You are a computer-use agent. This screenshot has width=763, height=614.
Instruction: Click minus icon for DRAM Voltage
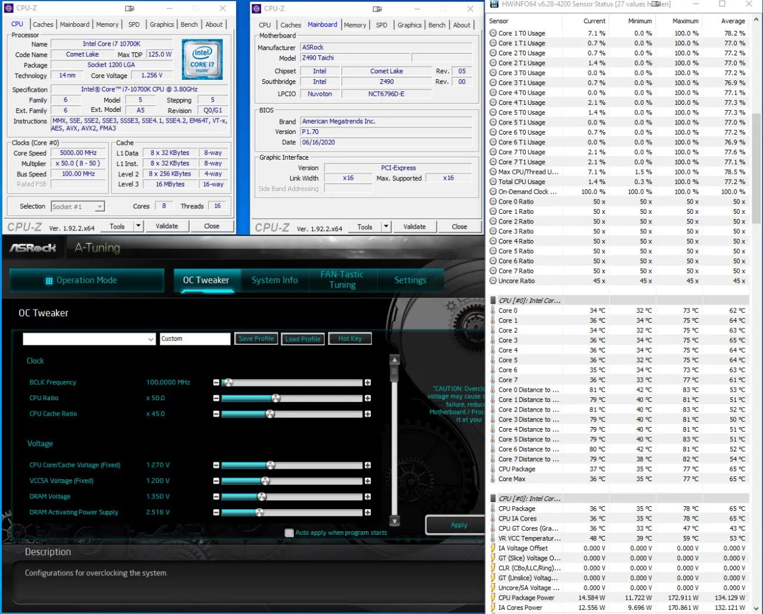216,497
